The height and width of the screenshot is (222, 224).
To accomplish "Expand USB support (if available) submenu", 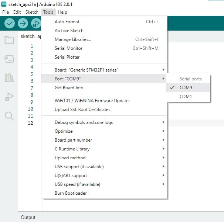I will (104, 166).
